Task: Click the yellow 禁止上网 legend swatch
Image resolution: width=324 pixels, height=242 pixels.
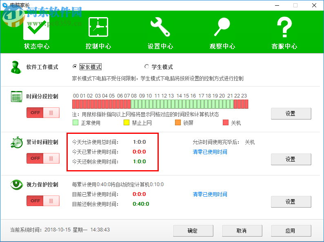Action: 126,122
